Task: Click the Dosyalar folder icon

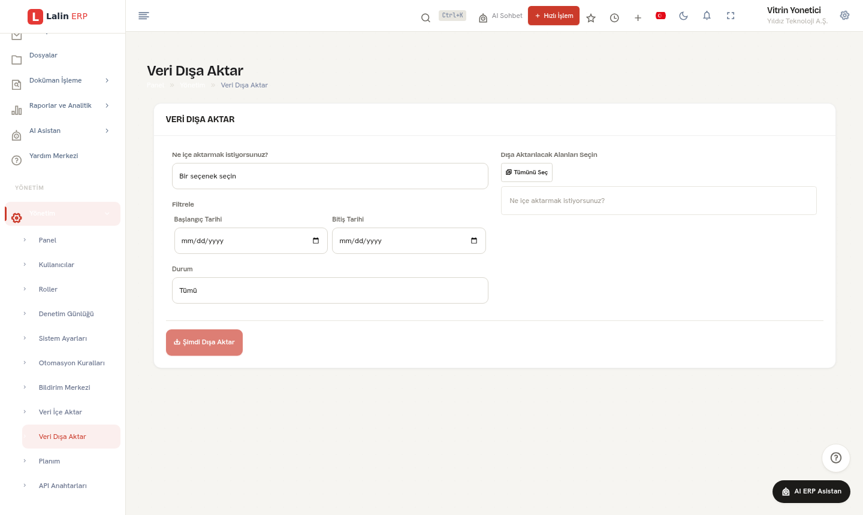Action: tap(17, 59)
